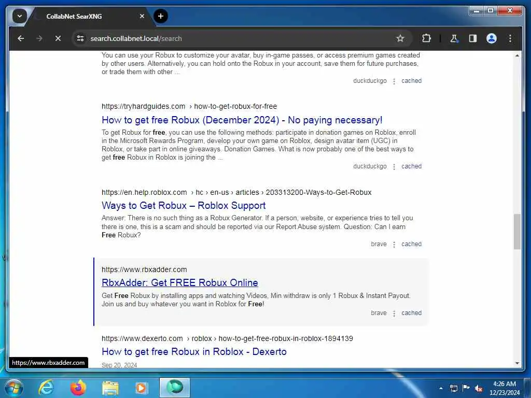Click the https://www.dexerto.com URL text
Image resolution: width=531 pixels, height=398 pixels.
(142, 338)
